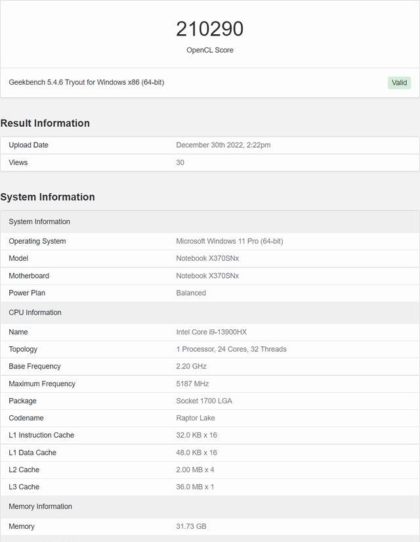
Task: Click the CPU Information section header
Action: point(209,313)
